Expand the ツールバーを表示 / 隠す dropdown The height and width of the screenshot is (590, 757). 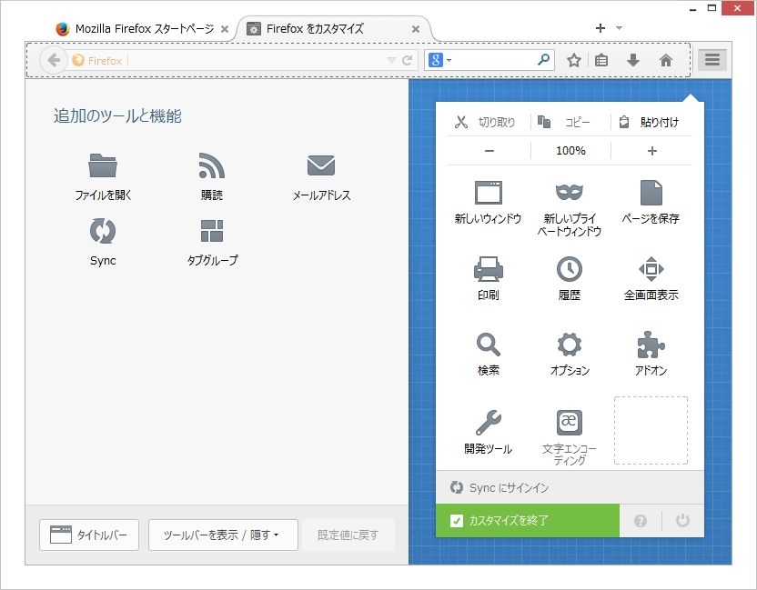point(223,535)
